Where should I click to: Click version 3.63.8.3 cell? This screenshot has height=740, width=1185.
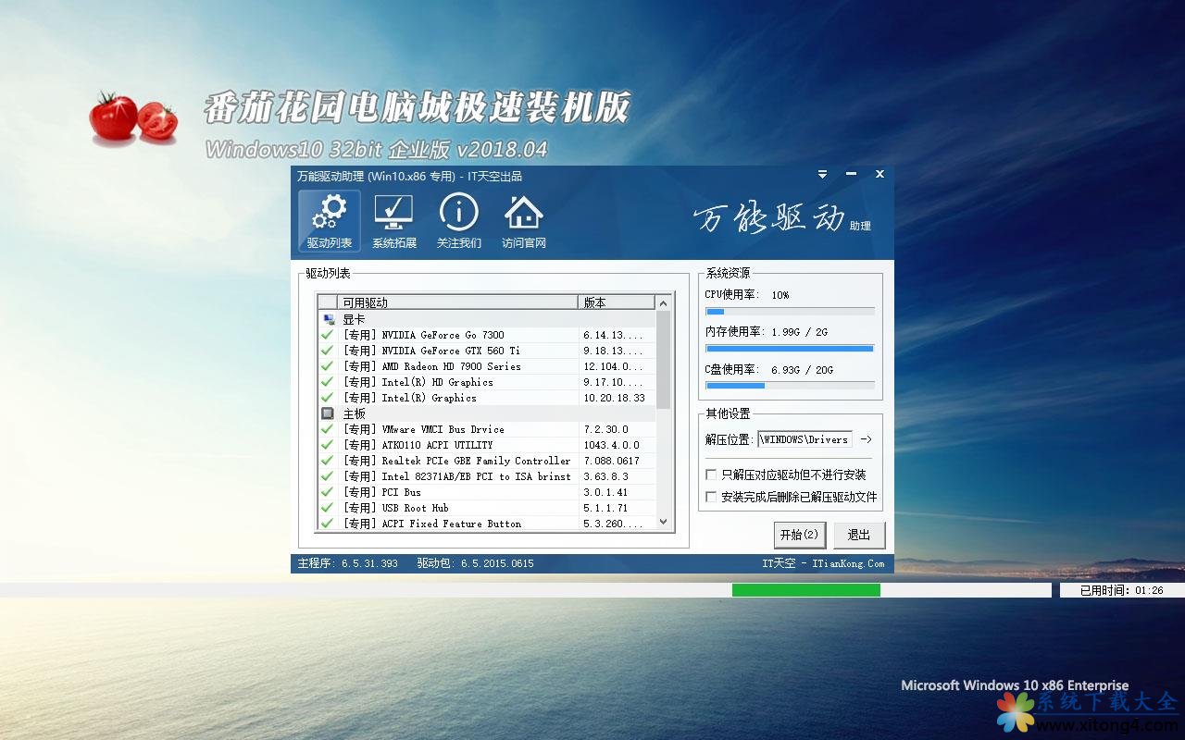point(605,476)
